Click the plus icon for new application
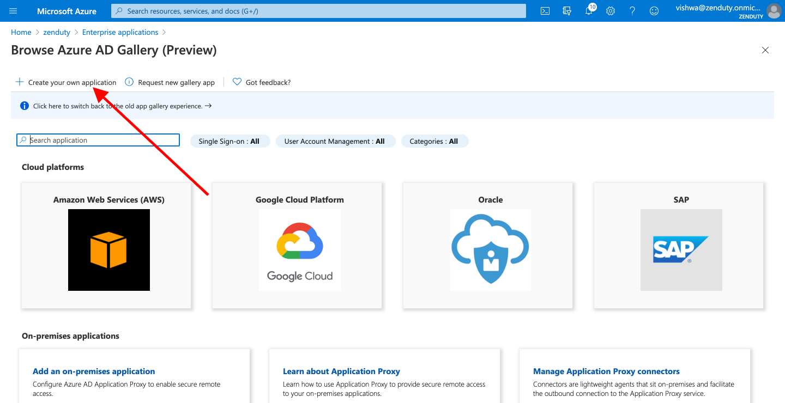785x403 pixels. [20, 82]
